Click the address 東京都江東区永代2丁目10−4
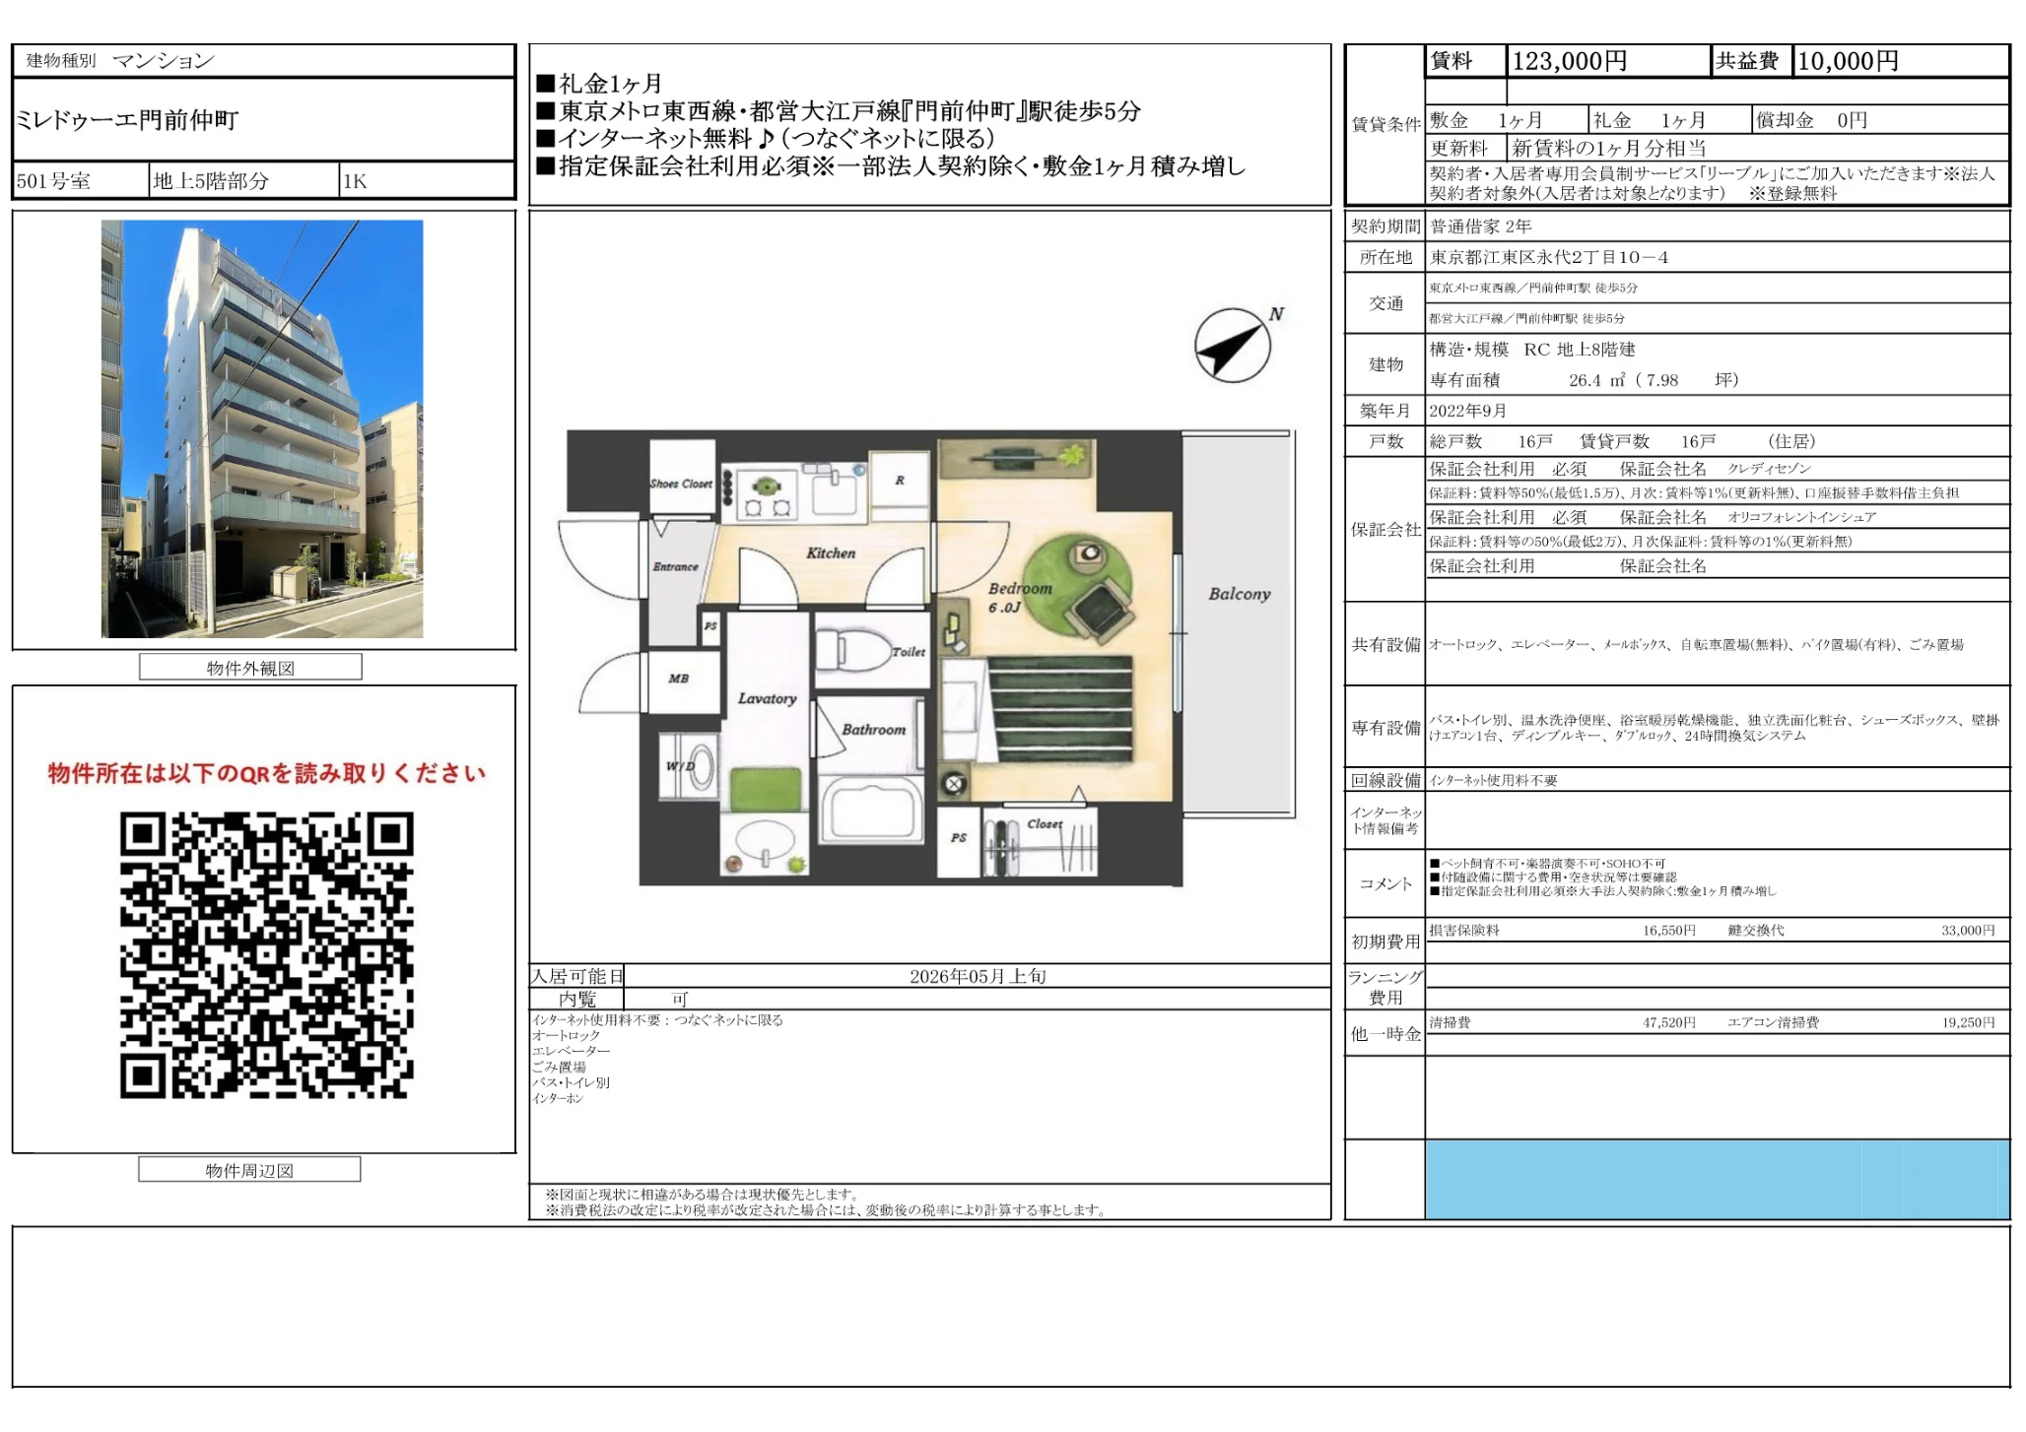The width and height of the screenshot is (2026, 1432). tap(1549, 257)
